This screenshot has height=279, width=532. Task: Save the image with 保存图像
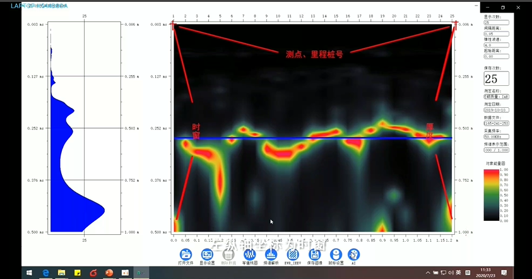click(314, 254)
